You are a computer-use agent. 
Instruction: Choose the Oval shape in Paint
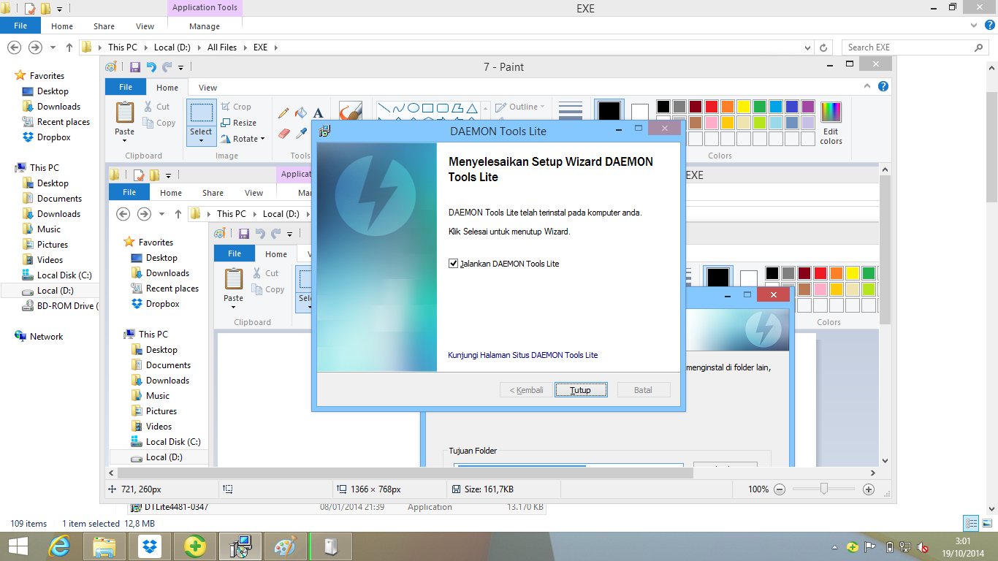click(414, 108)
